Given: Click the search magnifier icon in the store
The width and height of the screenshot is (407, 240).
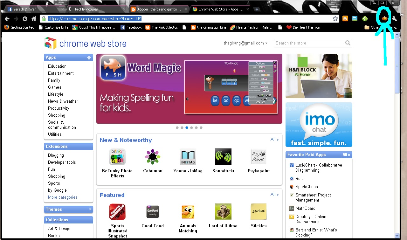Looking at the screenshot, I should pos(348,43).
